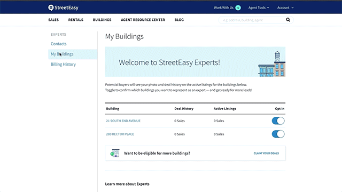Viewport: 342px width, 192px height.
Task: Click the Active Listings column header
Action: (x=225, y=109)
